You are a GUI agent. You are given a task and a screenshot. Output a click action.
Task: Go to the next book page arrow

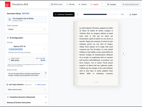123,54
